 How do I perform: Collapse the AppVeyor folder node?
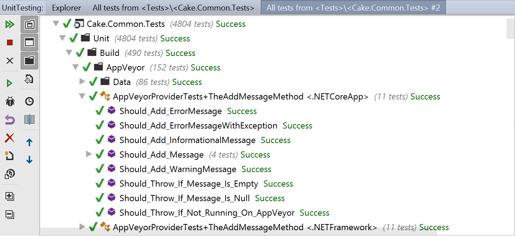click(x=75, y=68)
